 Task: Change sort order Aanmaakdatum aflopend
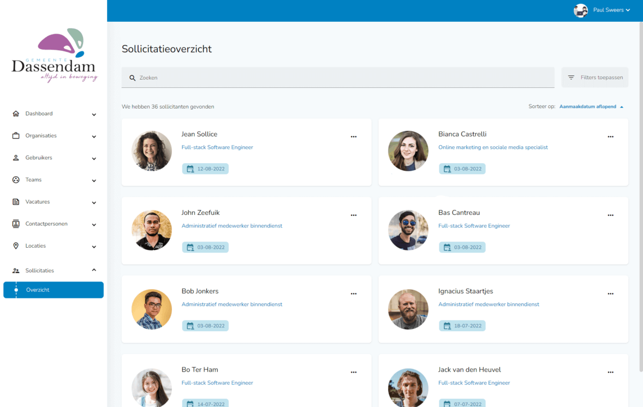[591, 107]
